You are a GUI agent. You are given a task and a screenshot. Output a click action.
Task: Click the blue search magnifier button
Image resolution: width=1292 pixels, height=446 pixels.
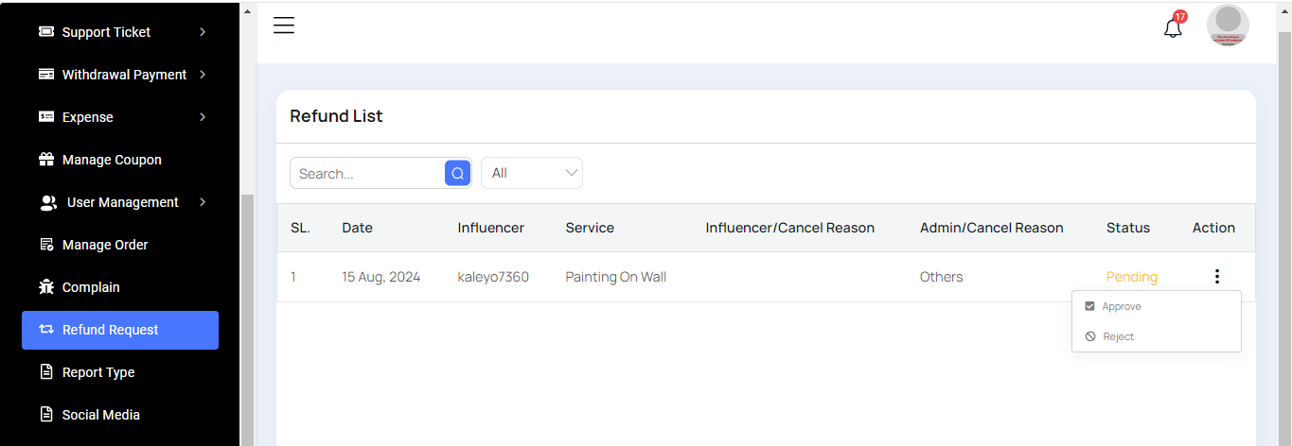pos(457,173)
